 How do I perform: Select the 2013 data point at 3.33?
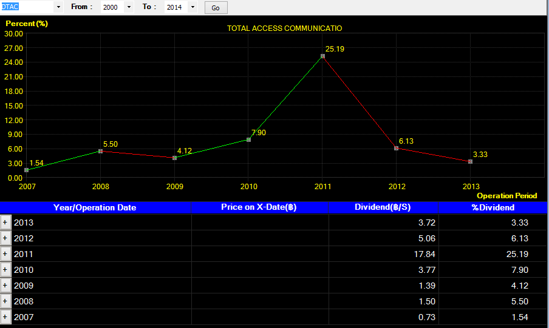470,161
